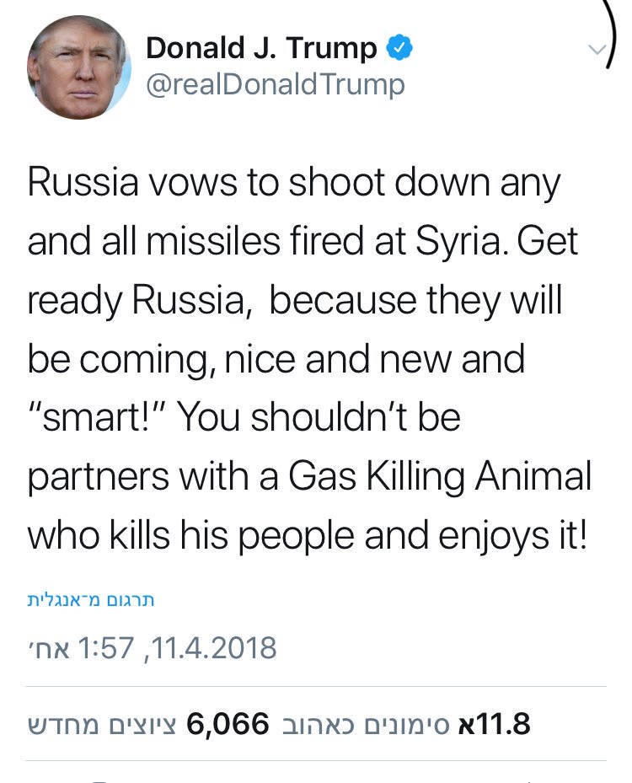Viewport: 632px width, 783px height.
Task: Click the quoted word "smart!" in tweet
Action: coord(99,417)
